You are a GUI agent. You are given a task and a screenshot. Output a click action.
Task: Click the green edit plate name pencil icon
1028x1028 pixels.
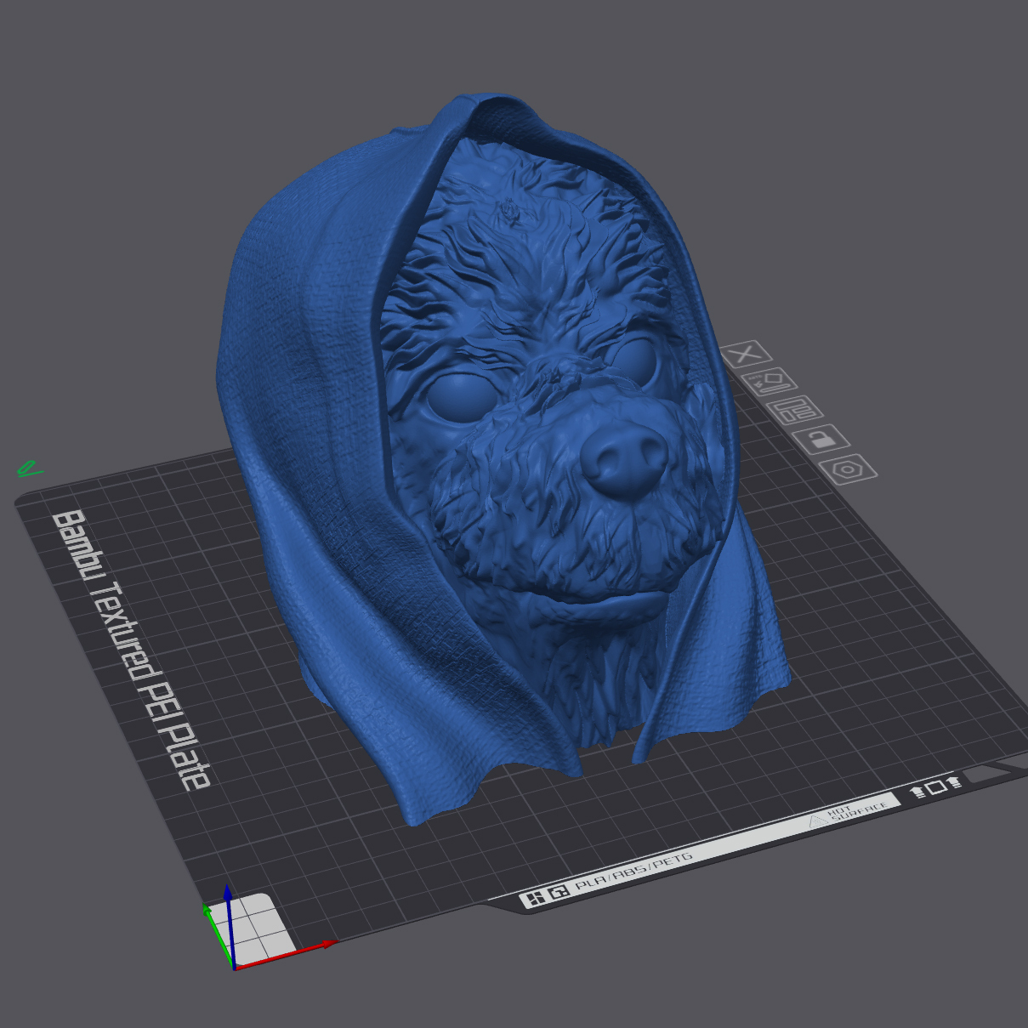click(x=29, y=468)
